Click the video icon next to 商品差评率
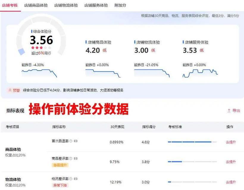The height and width of the screenshot is (190, 244). 76,159
